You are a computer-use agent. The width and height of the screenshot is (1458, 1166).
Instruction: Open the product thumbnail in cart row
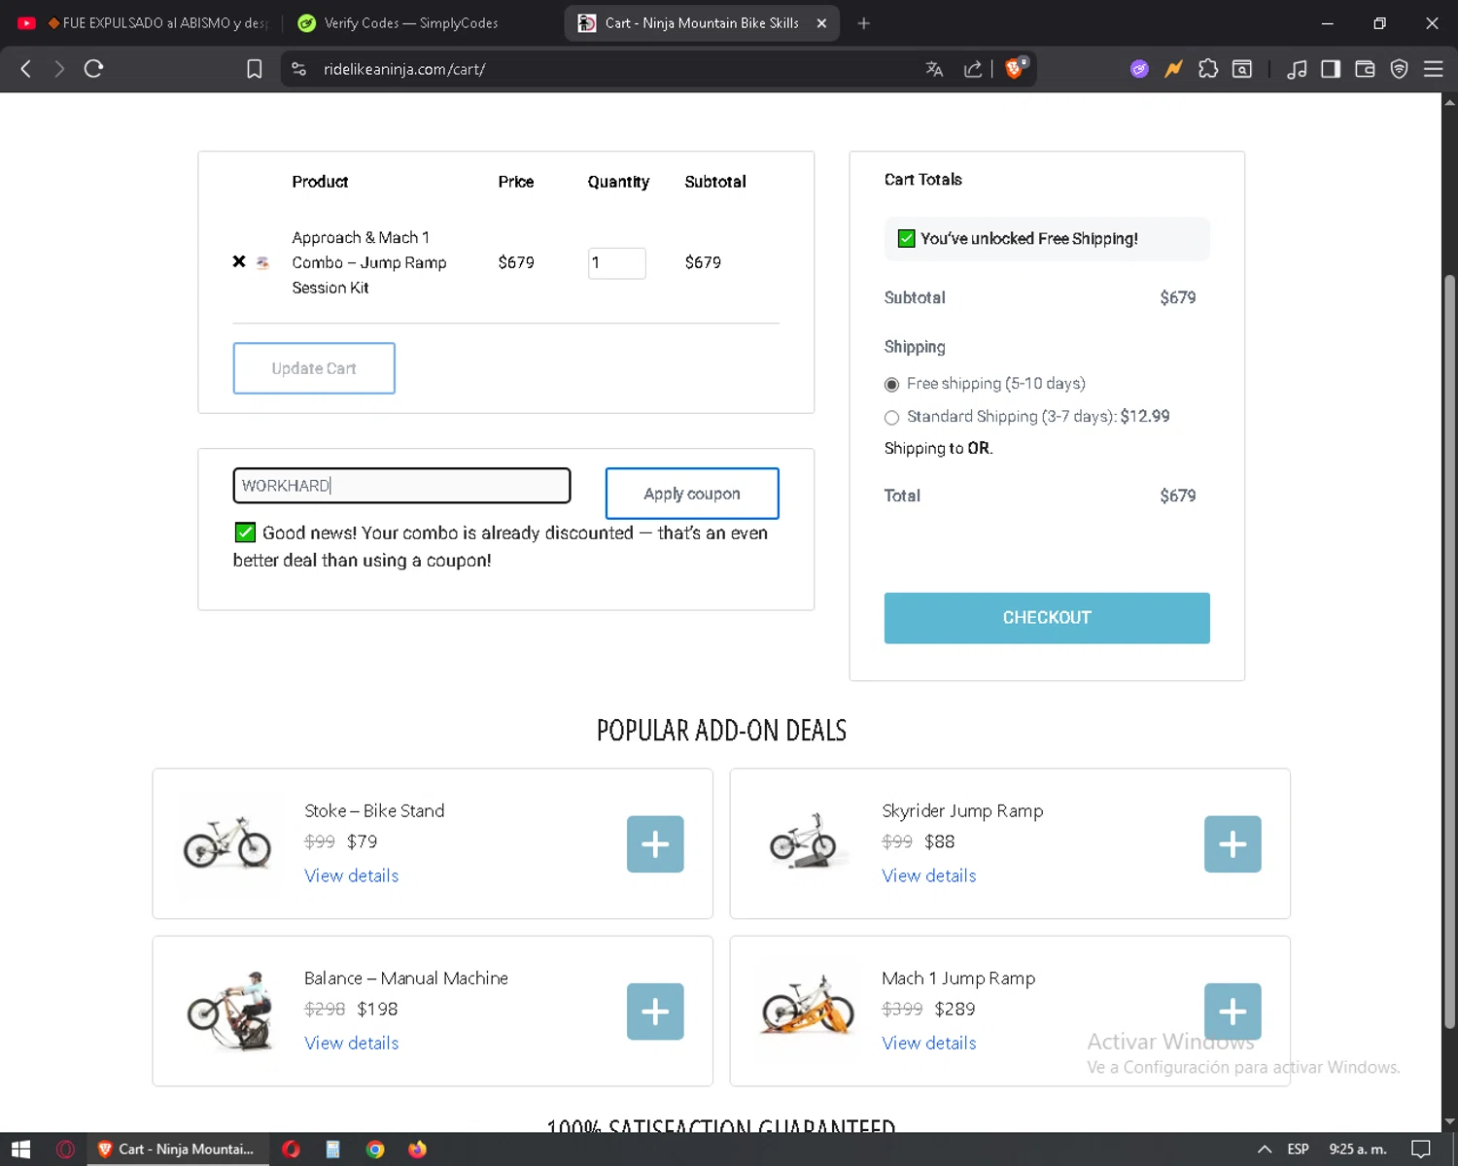click(x=262, y=262)
